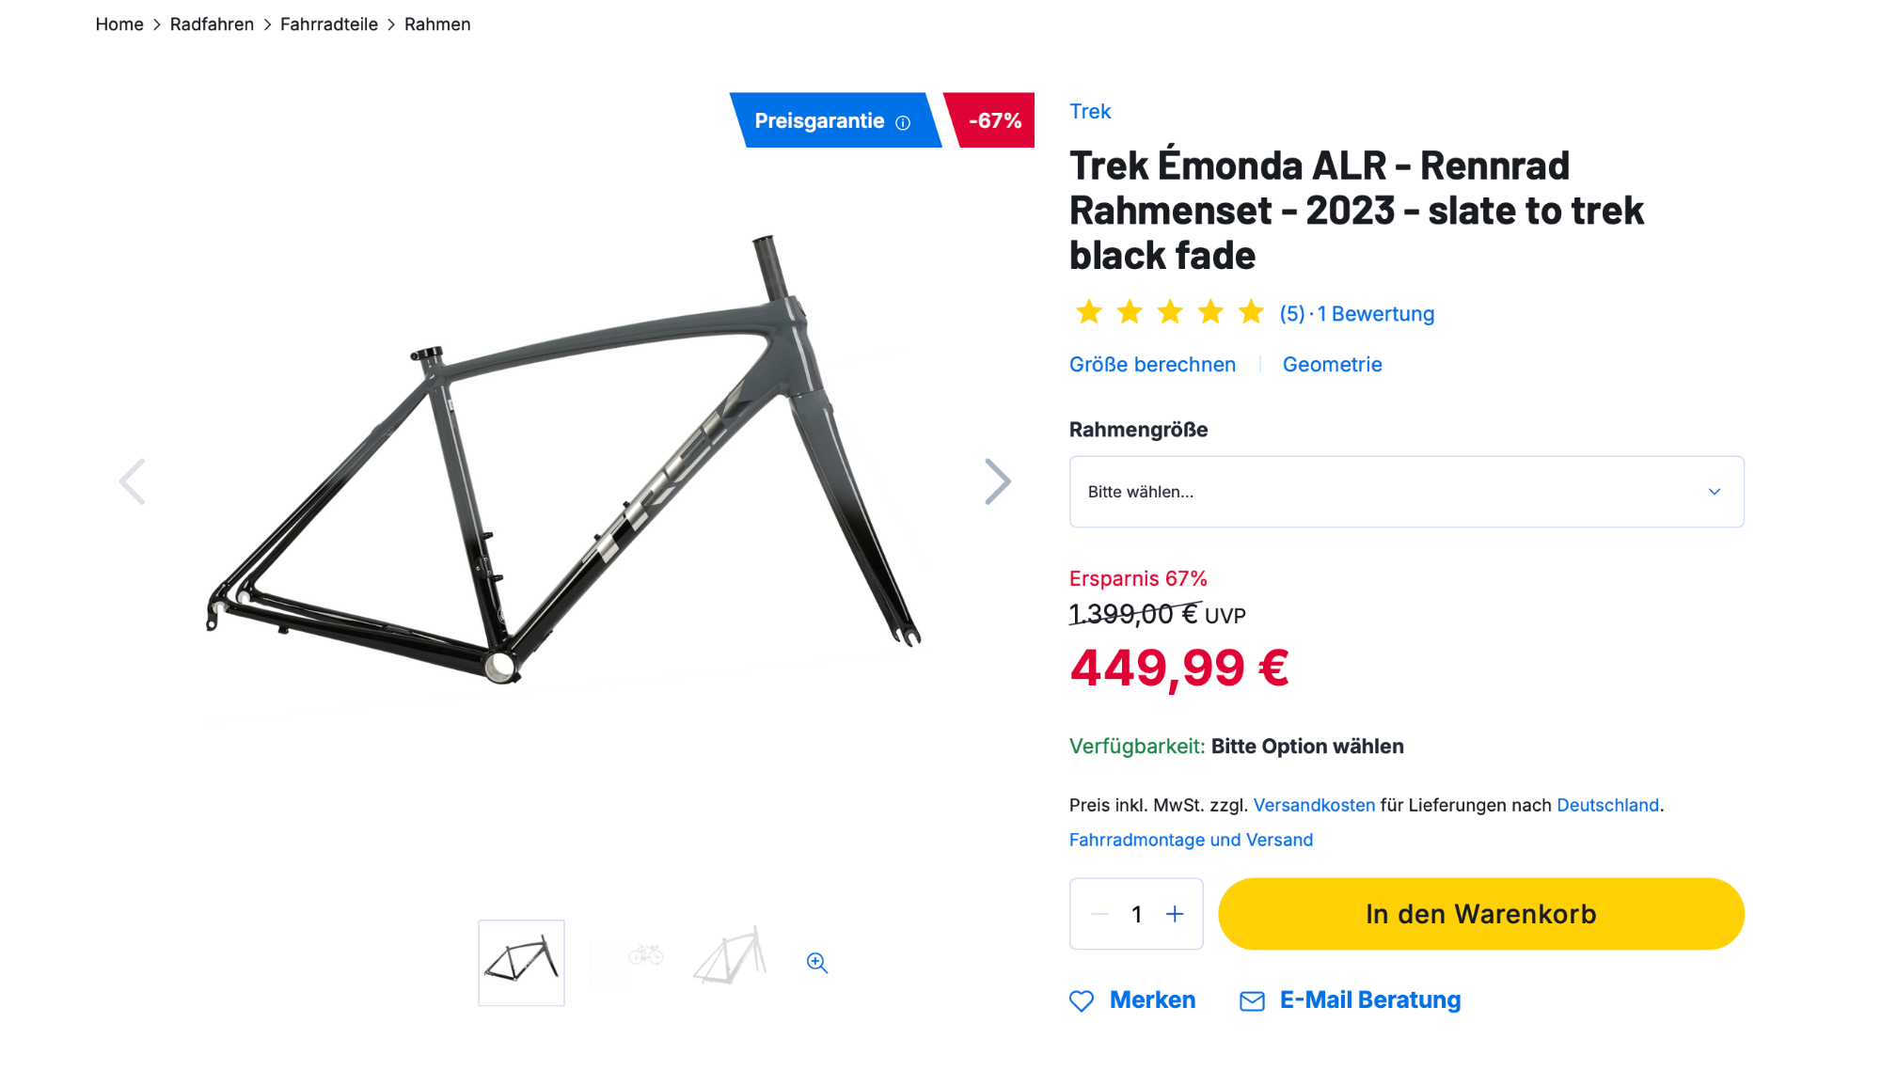
Task: Select the third white frame thumbnail
Action: [x=730, y=959]
